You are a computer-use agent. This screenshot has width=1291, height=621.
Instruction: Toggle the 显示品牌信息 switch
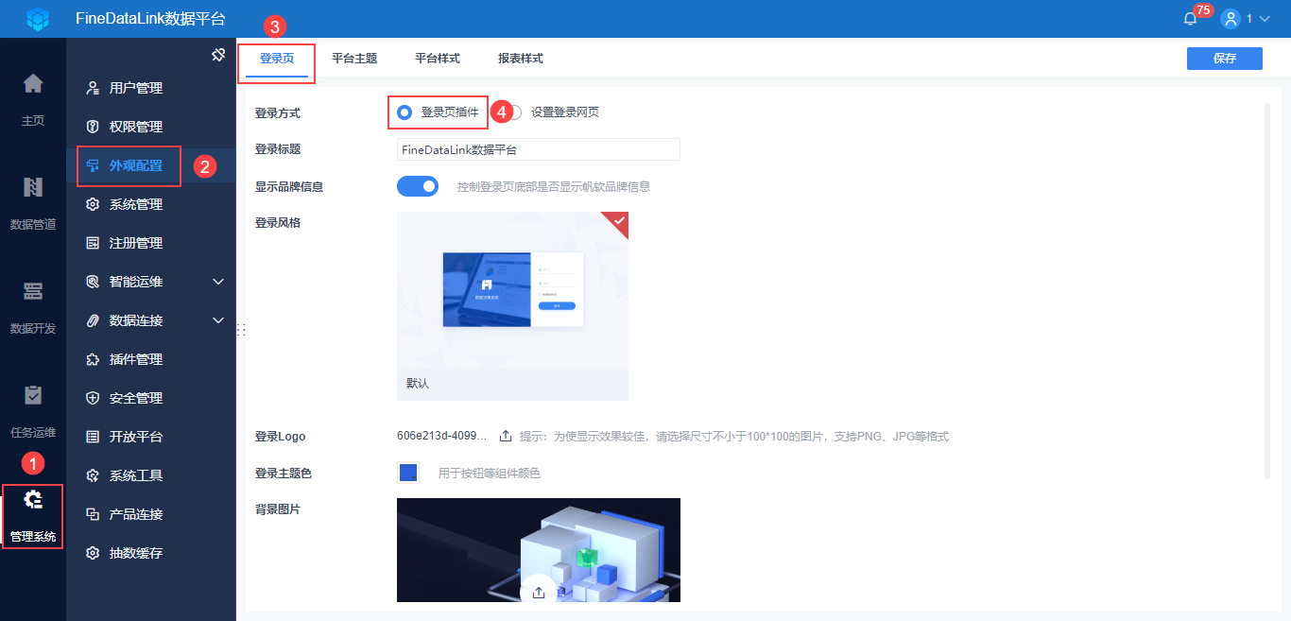tap(418, 186)
